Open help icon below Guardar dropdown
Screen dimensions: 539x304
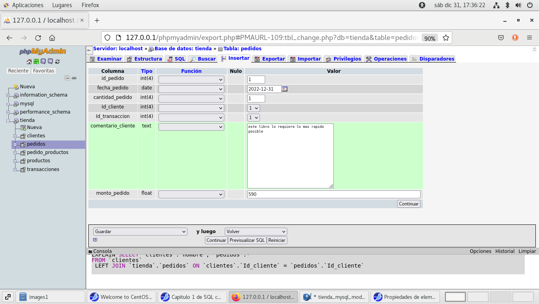(95, 239)
